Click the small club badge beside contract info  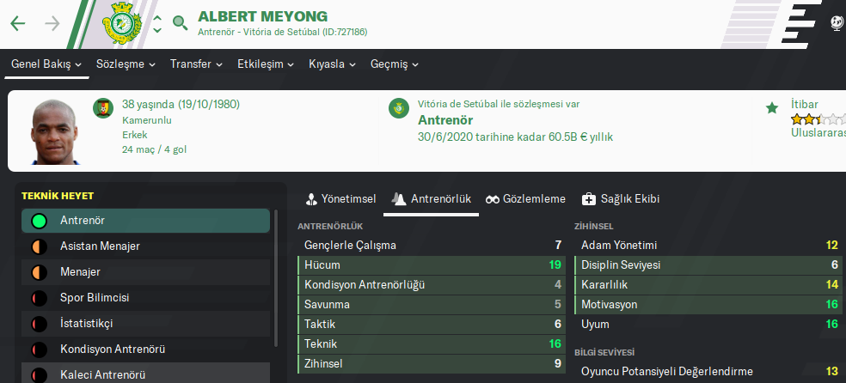pyautogui.click(x=399, y=109)
